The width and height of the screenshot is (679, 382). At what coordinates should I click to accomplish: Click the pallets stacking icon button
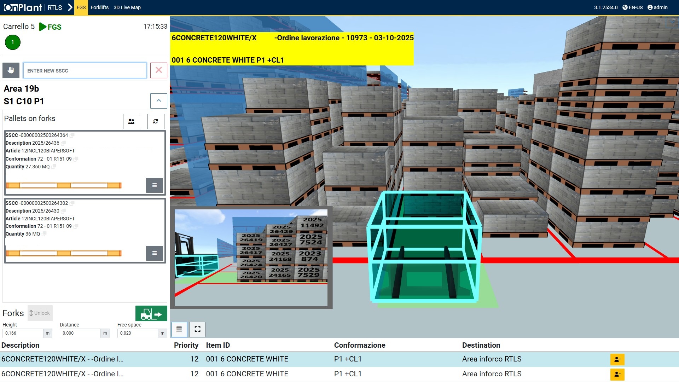pos(131,121)
